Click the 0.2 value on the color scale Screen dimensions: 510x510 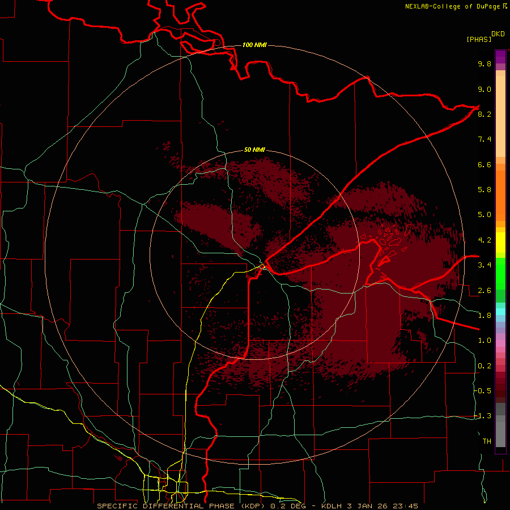484,366
